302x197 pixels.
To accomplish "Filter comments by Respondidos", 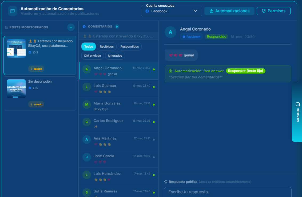I will coord(129,47).
